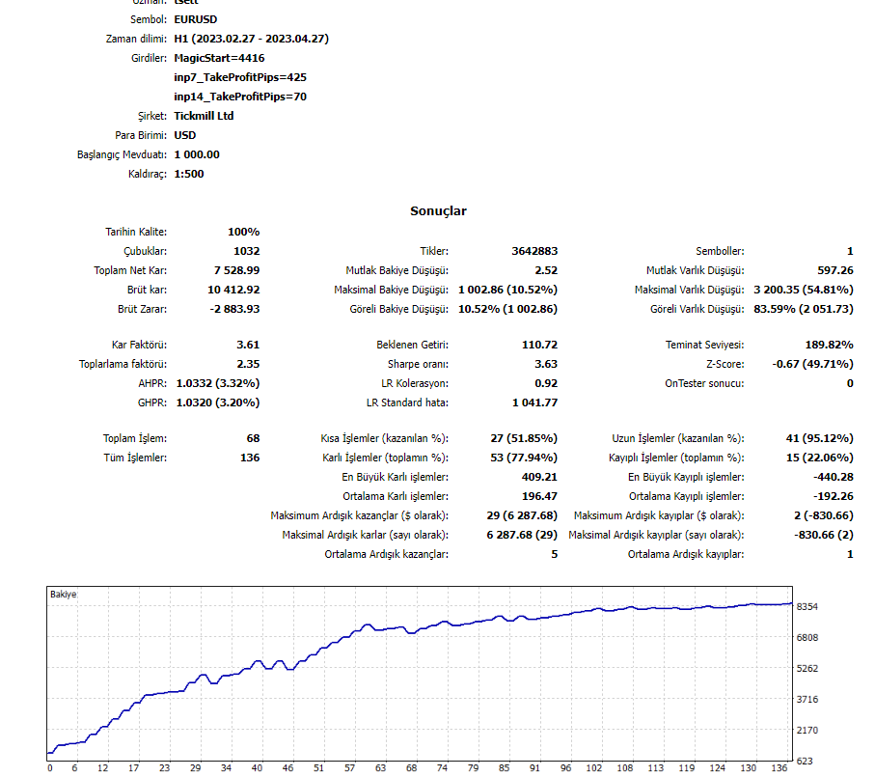Screen dimensions: 875x777
Task: Click the Sonuçlar heading
Action: (x=438, y=211)
